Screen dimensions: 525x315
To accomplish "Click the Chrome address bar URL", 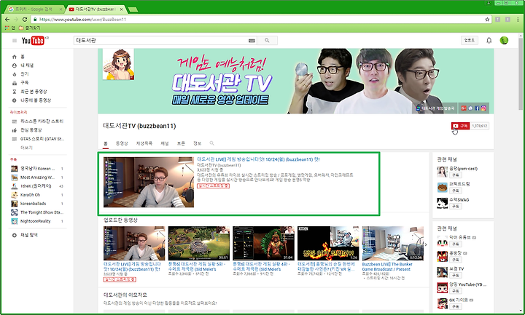I will pos(82,20).
